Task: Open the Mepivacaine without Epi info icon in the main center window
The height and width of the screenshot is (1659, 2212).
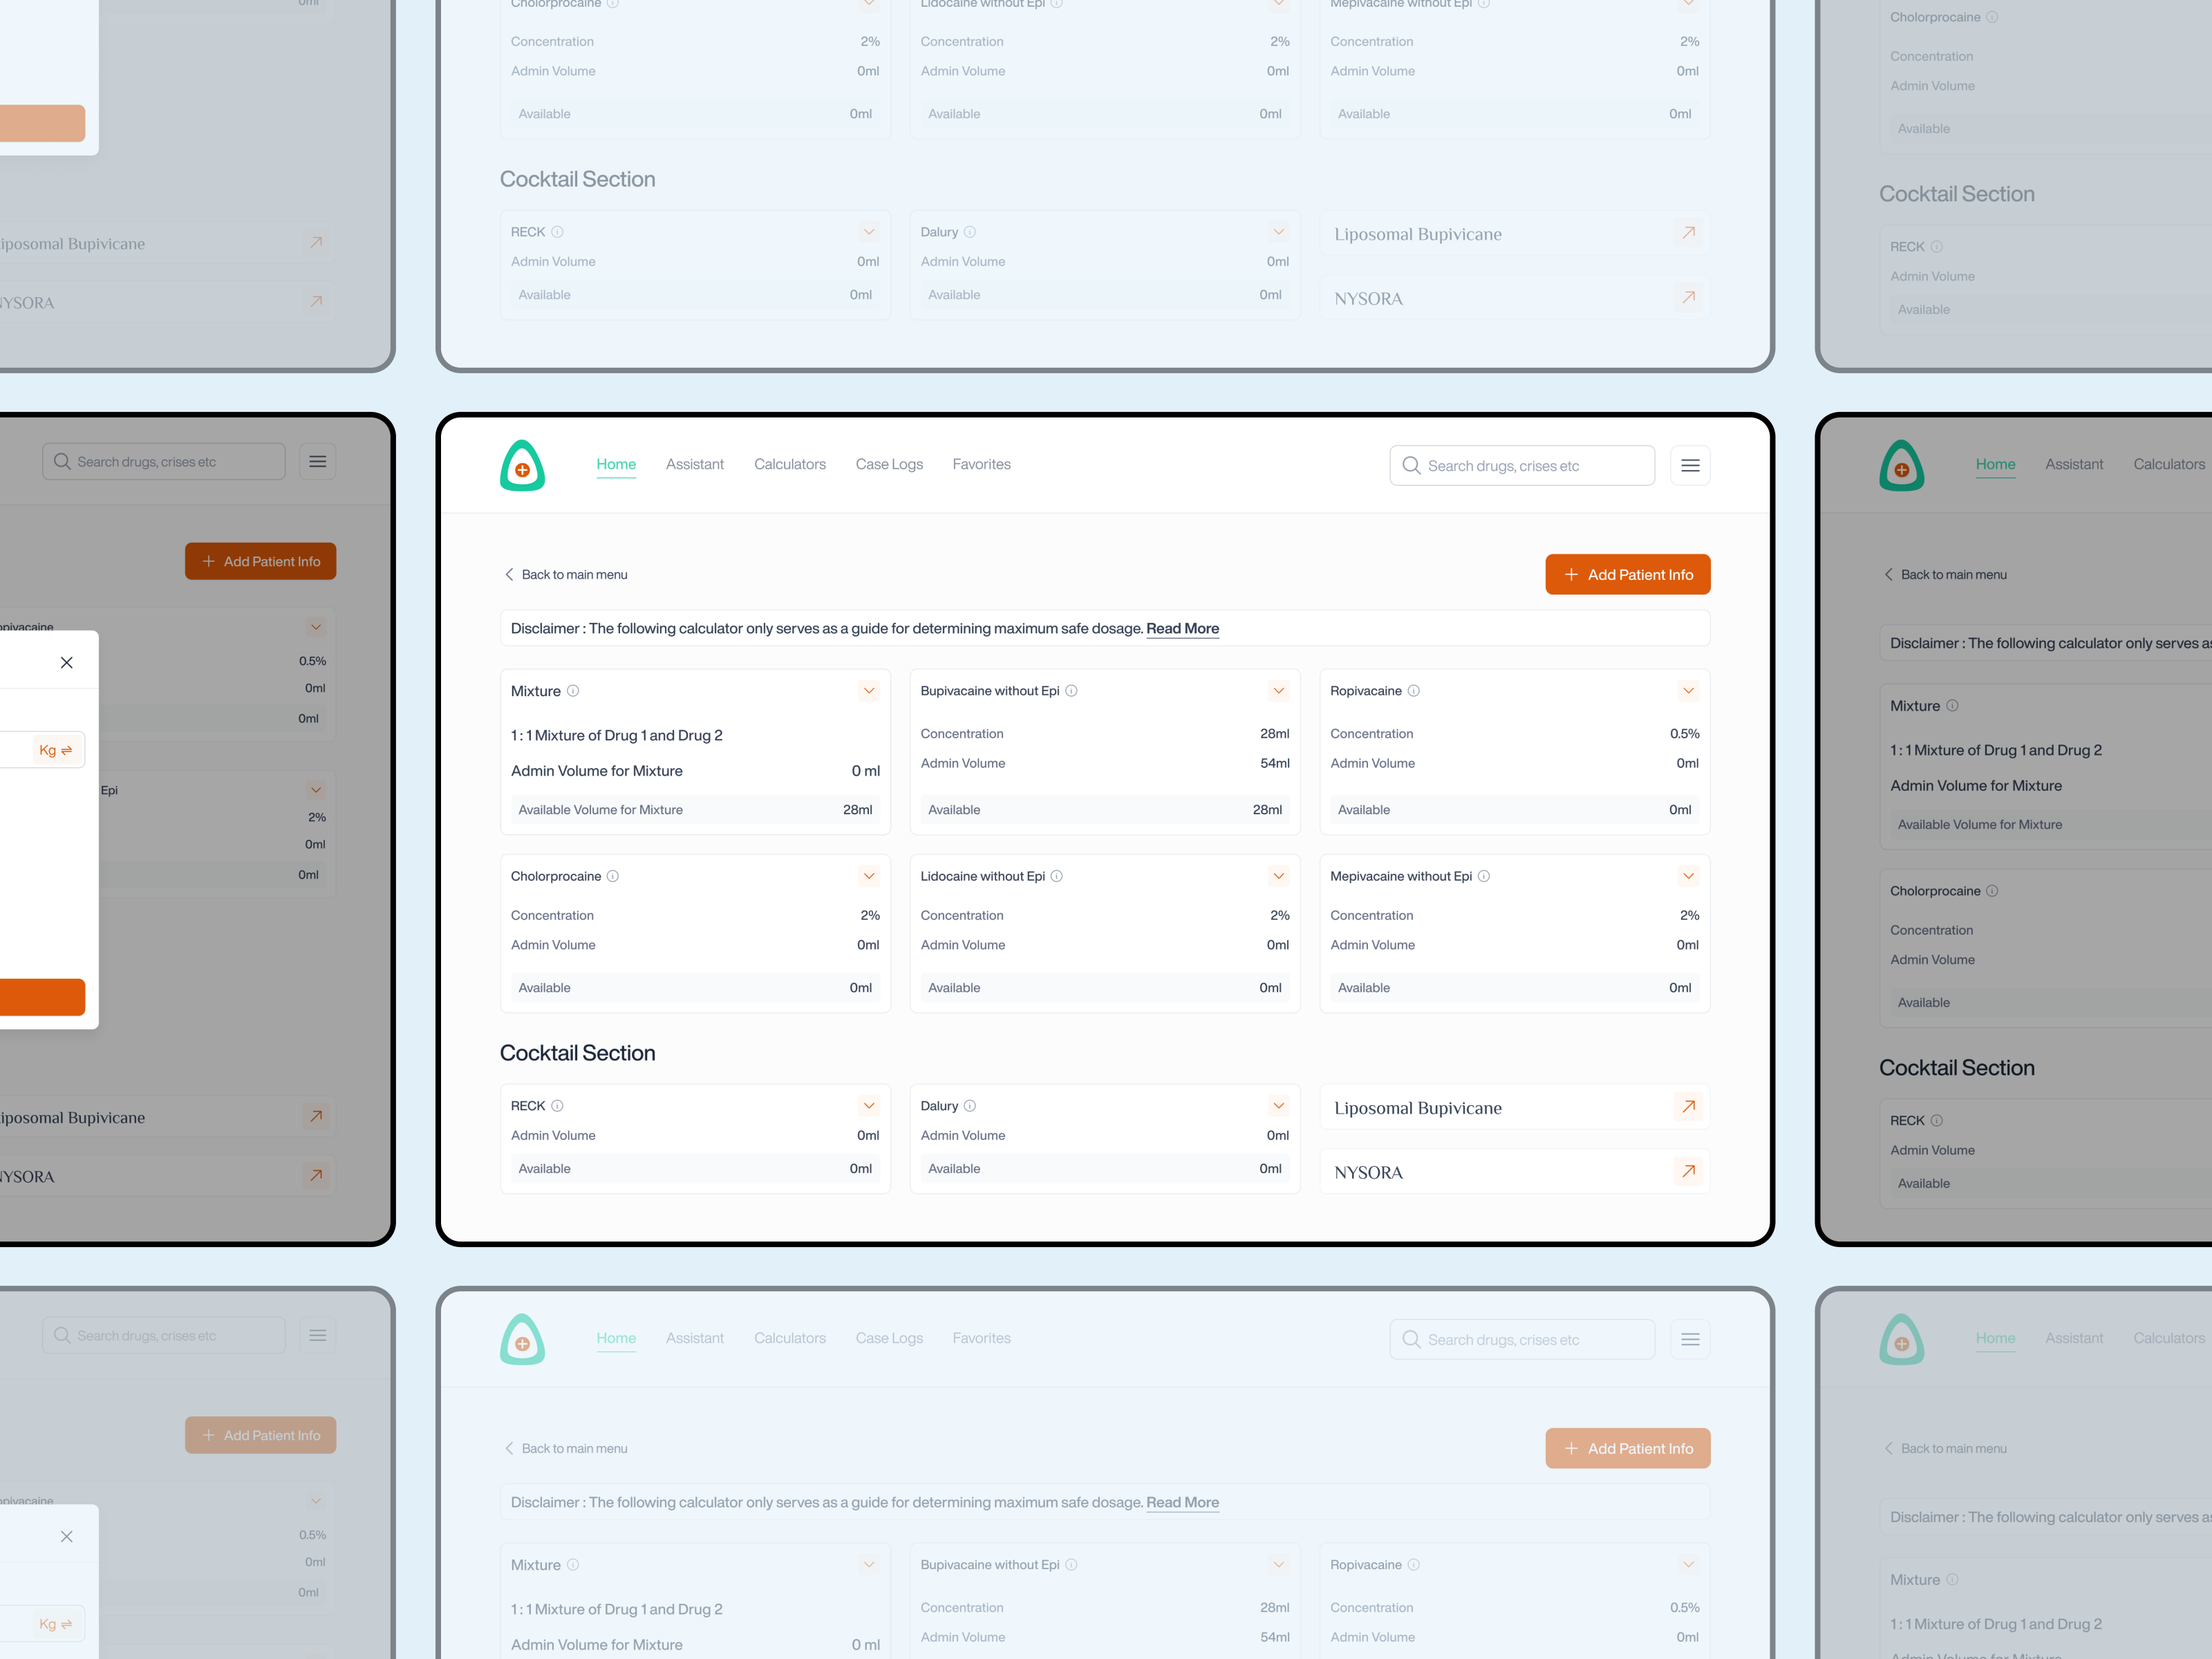Action: [1484, 875]
